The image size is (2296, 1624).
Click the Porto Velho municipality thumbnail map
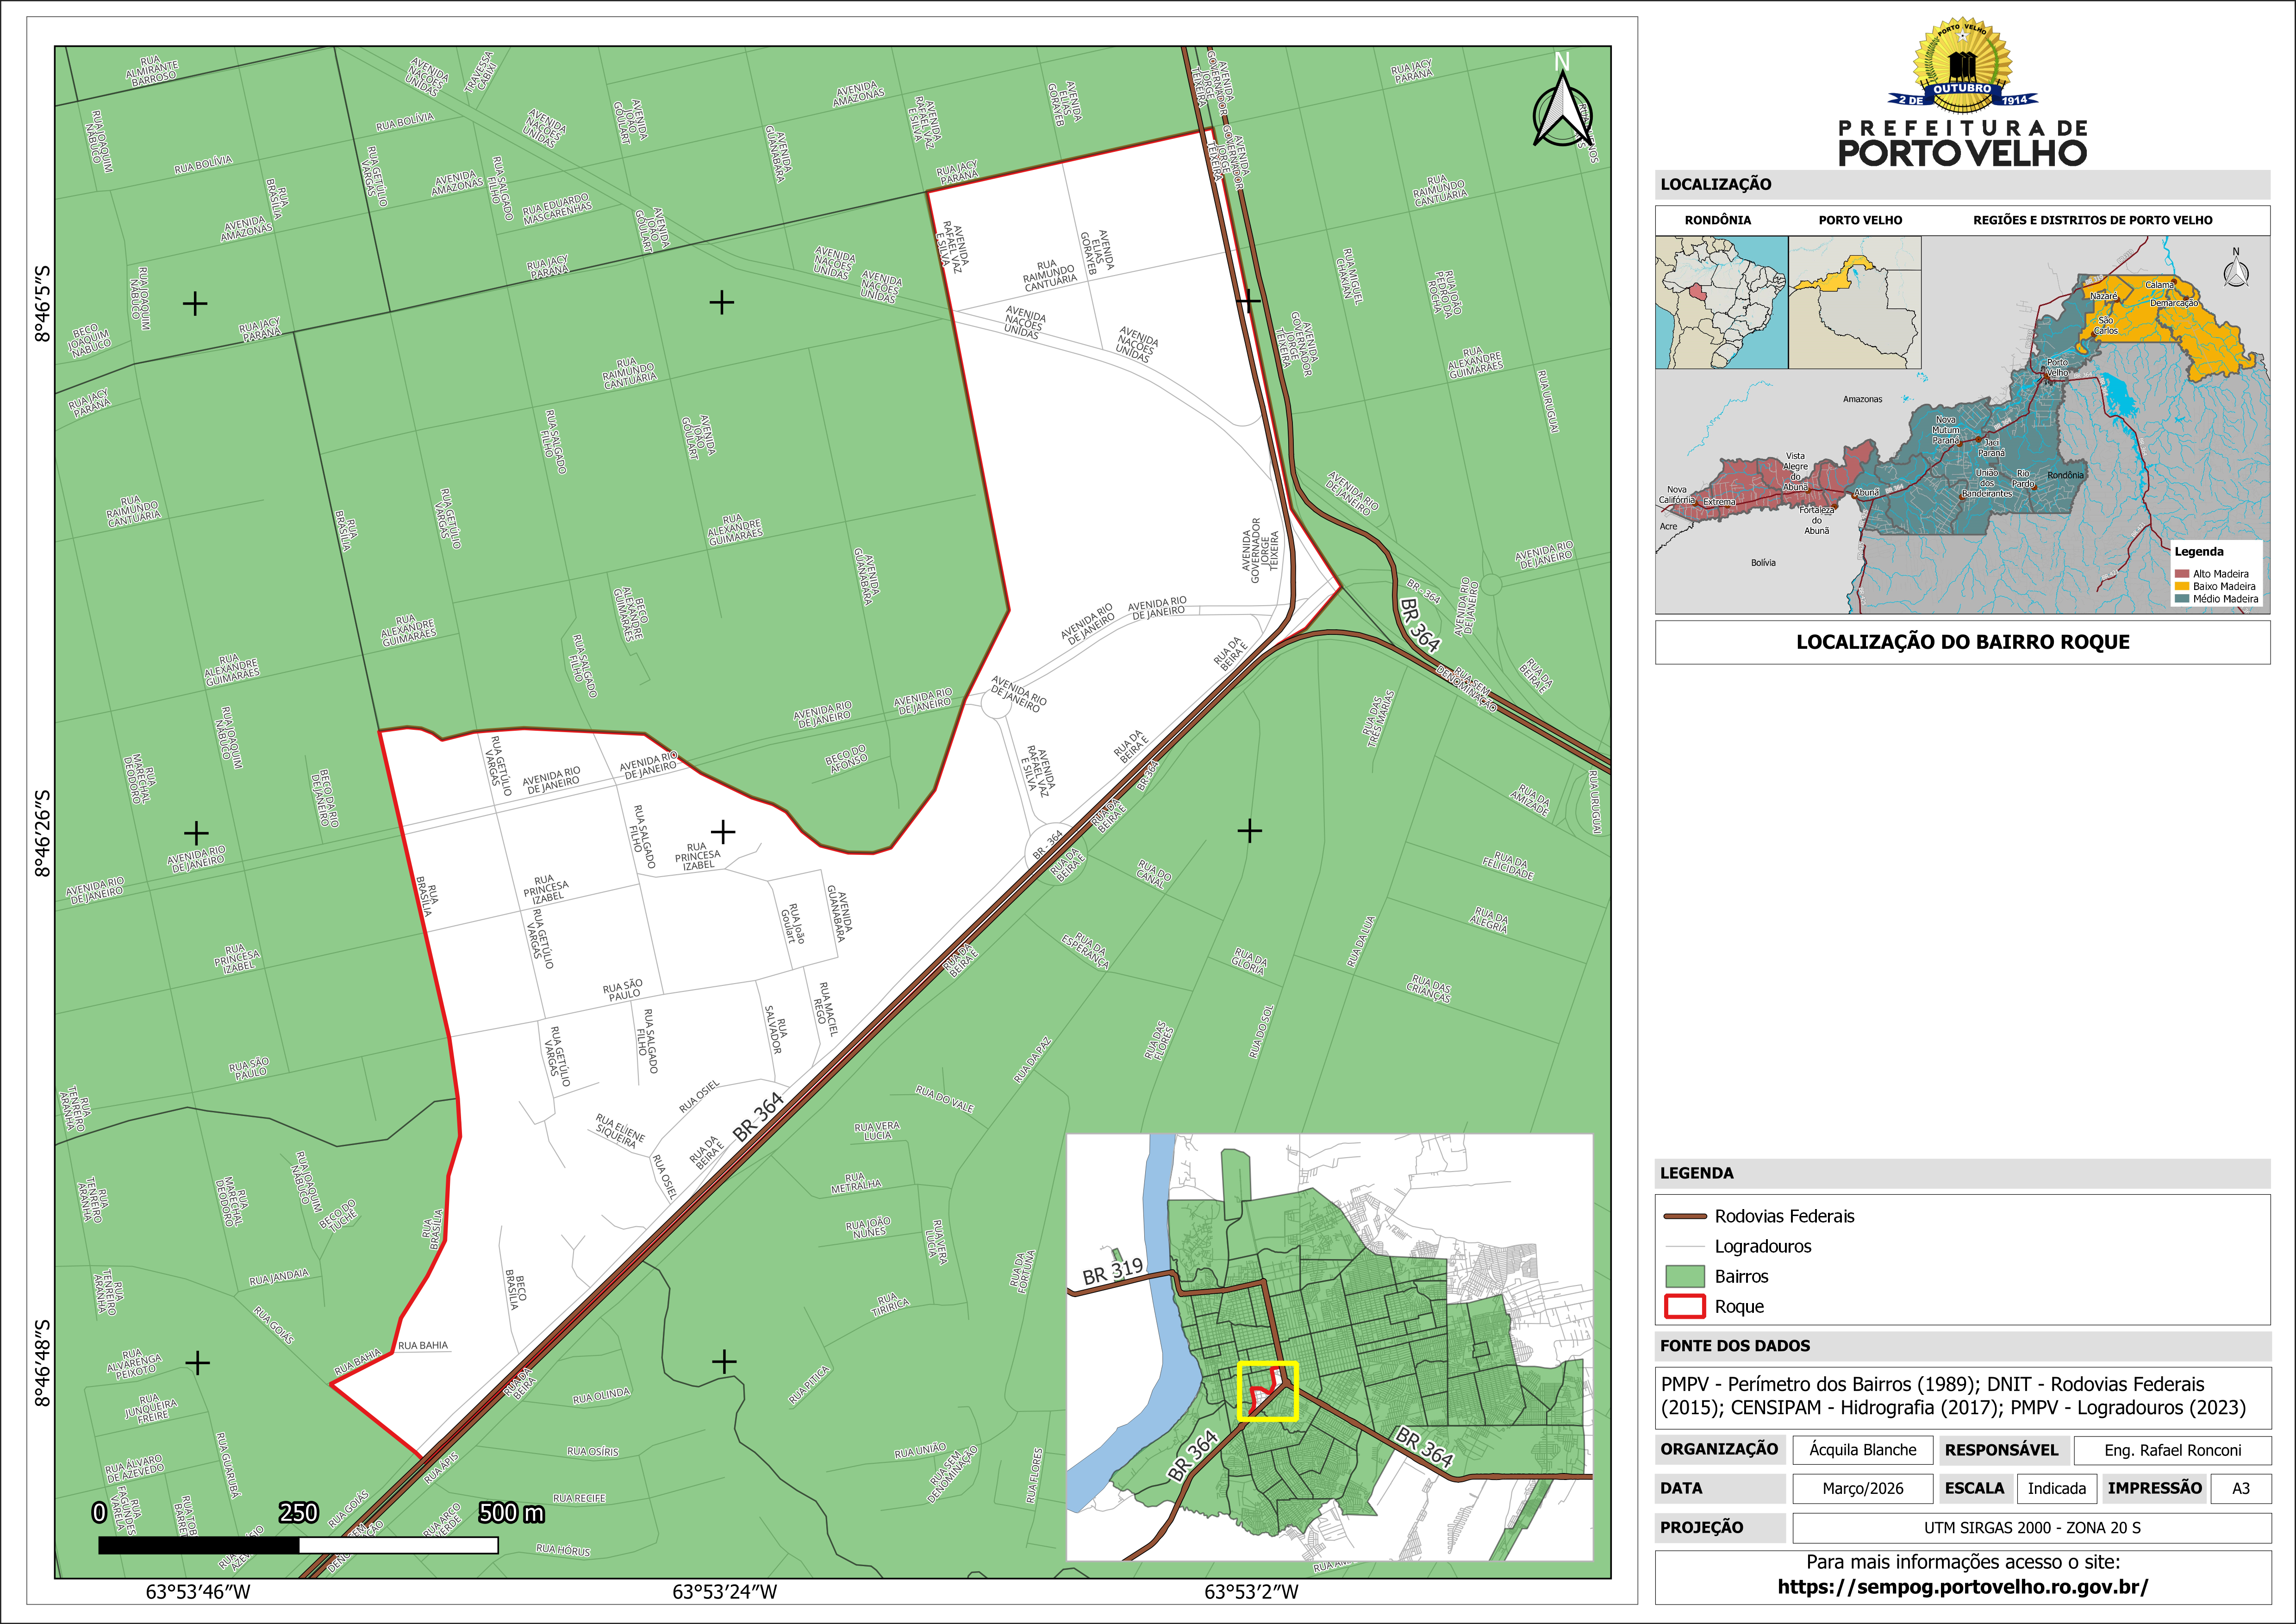click(x=1854, y=302)
